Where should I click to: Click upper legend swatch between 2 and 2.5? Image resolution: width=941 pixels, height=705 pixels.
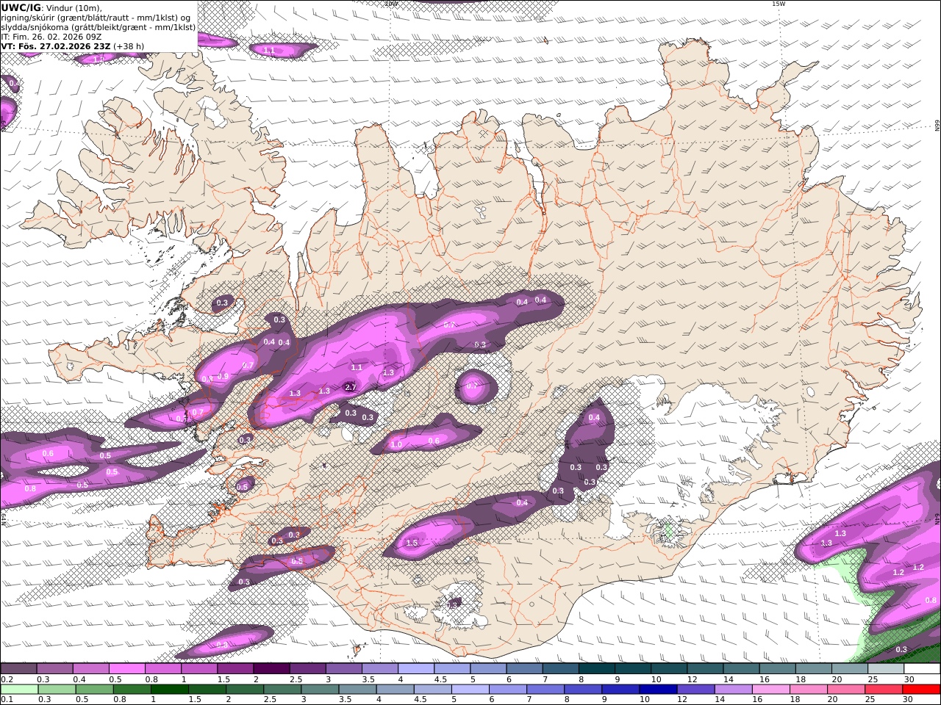click(x=271, y=669)
